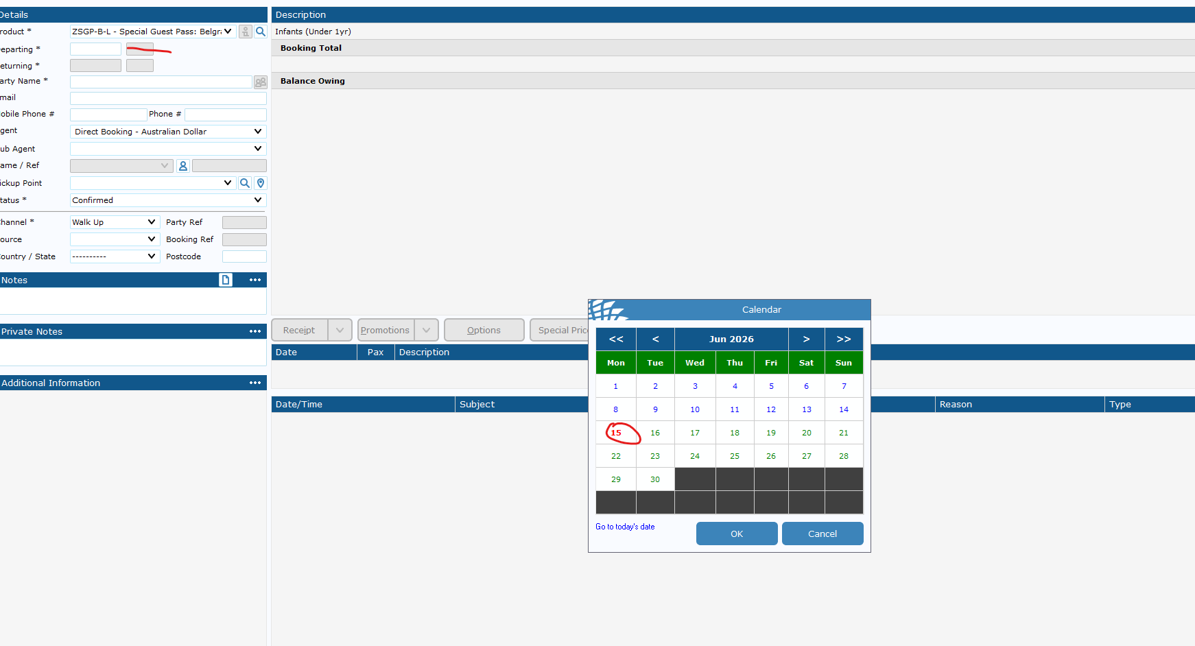Open the Channel dropdown showing Walk Up
The height and width of the screenshot is (646, 1195).
tap(115, 222)
